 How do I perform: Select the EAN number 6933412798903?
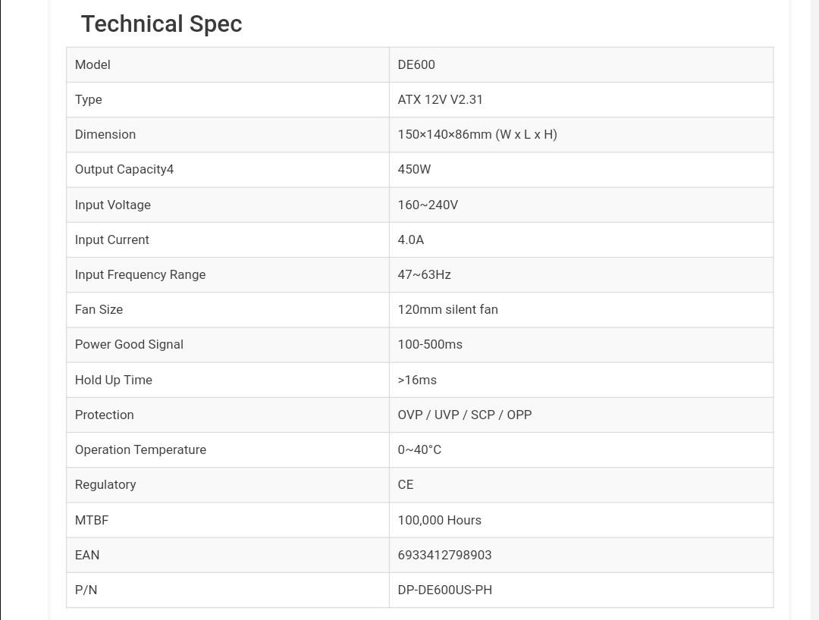444,556
